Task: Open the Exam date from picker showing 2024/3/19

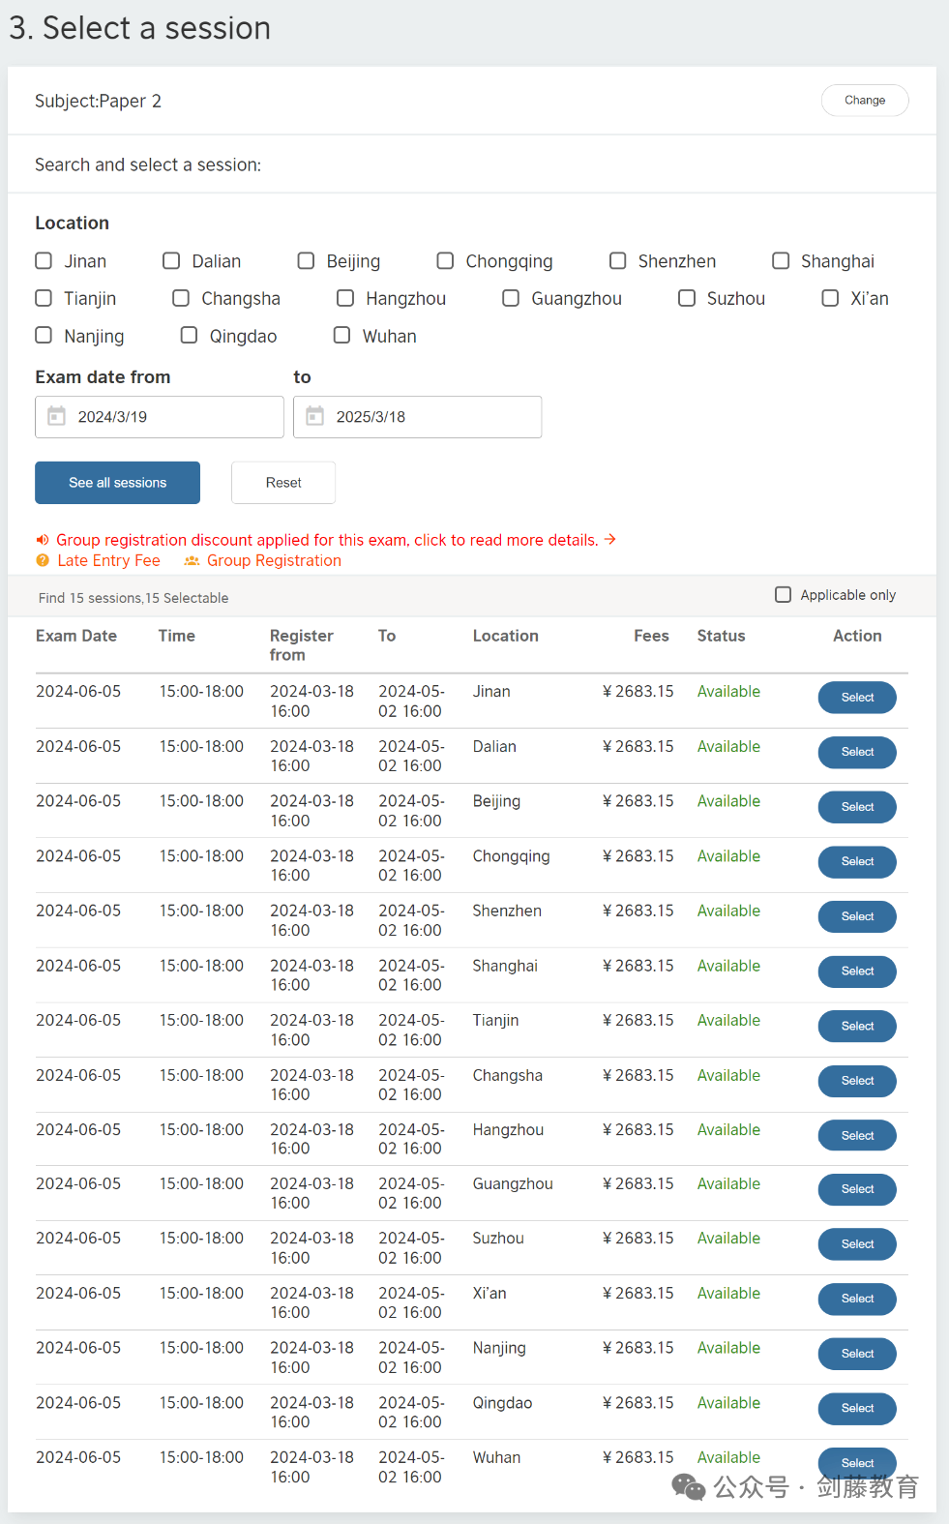Action: (x=160, y=417)
